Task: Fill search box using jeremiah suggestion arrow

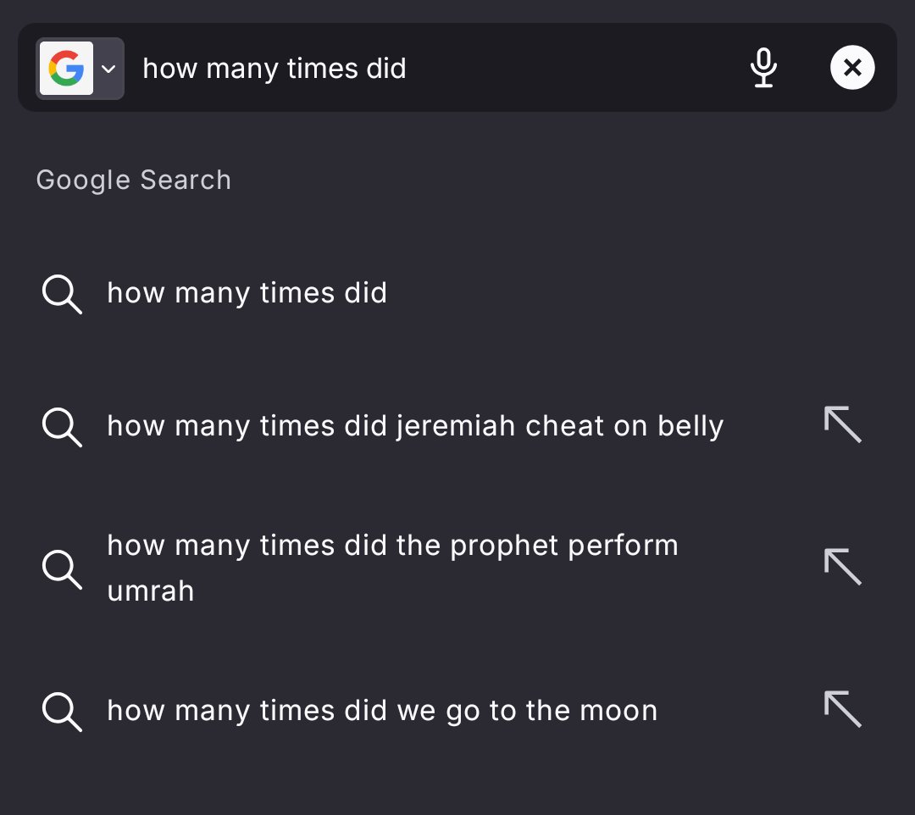Action: coord(842,424)
